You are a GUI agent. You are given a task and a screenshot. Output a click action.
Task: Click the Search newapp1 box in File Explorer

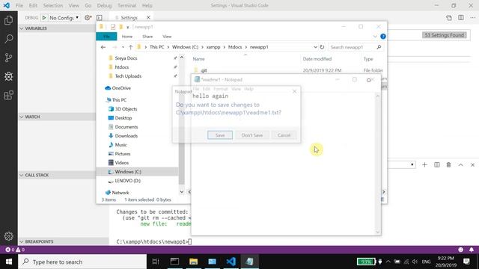356,47
